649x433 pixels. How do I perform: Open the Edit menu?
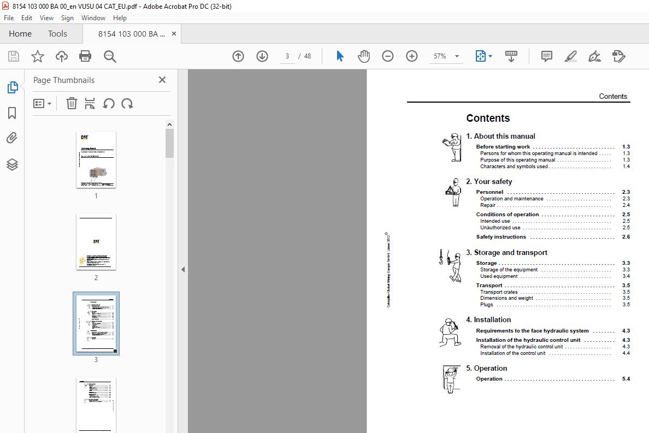(x=26, y=18)
